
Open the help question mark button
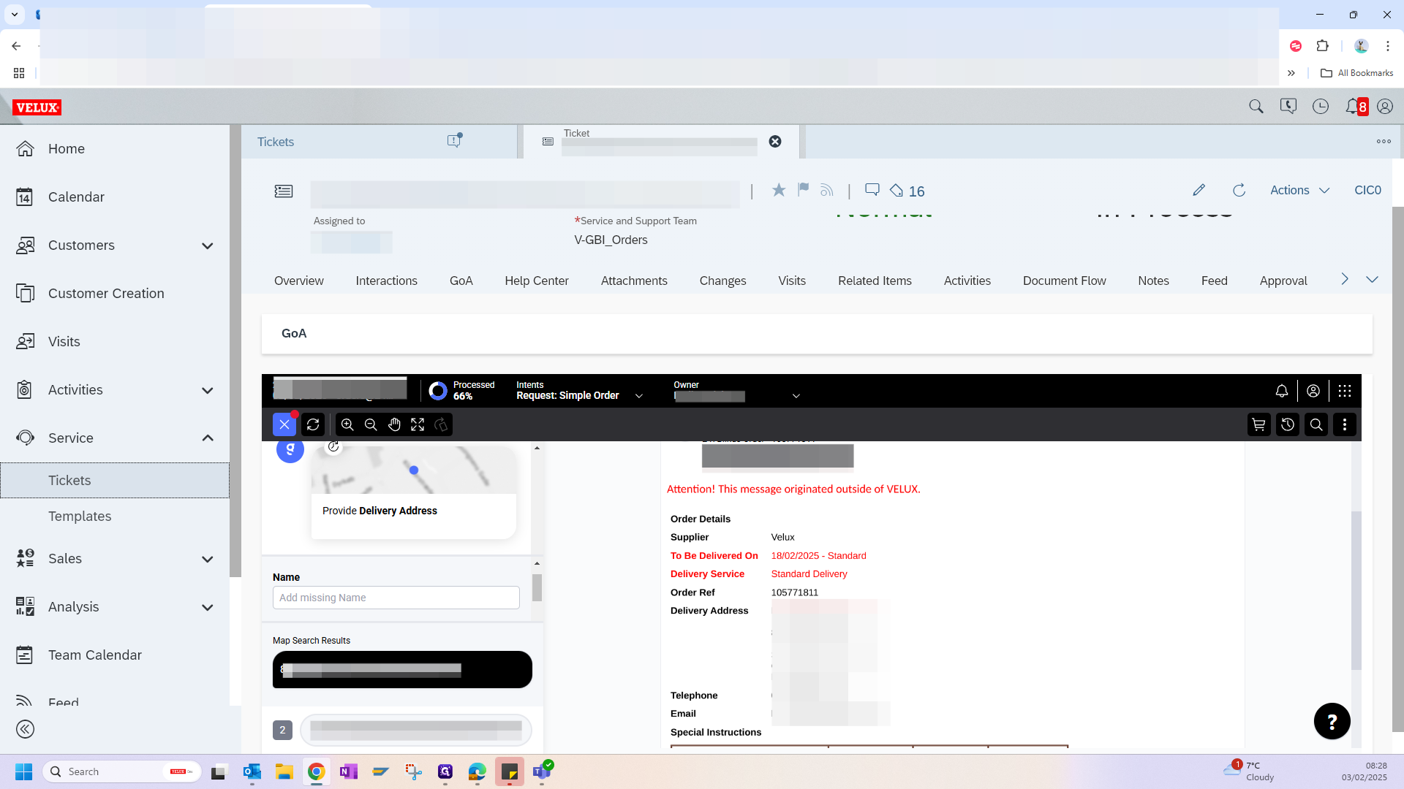tap(1332, 722)
